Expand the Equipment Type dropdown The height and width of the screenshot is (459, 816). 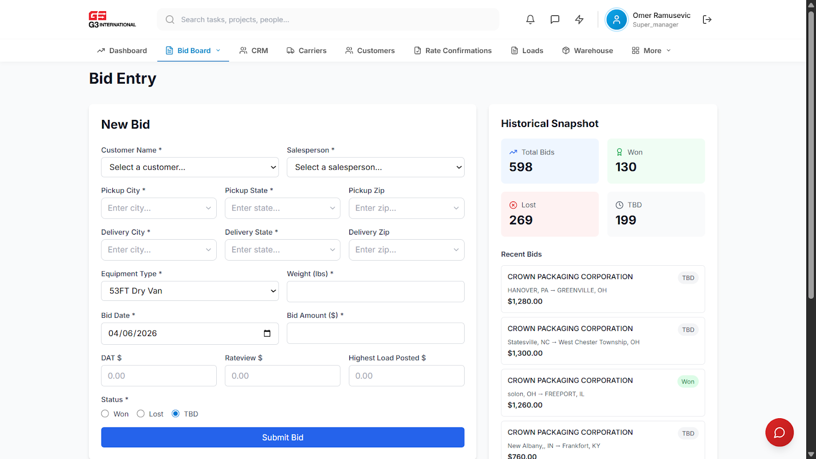[190, 291]
